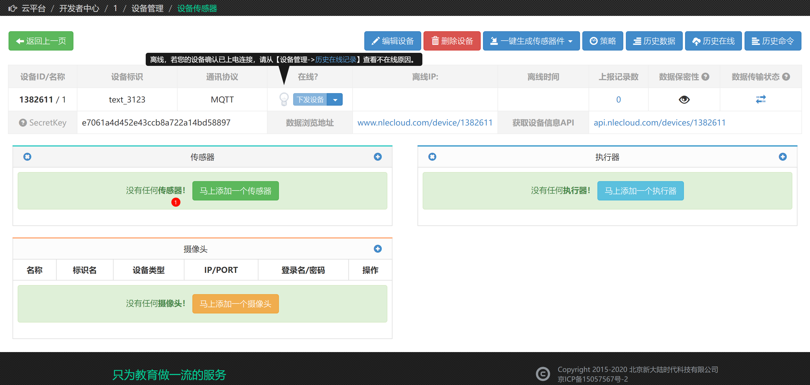Screen dimensions: 810x385
Task: Toggle the data privacy eye icon
Action: pyautogui.click(x=684, y=100)
